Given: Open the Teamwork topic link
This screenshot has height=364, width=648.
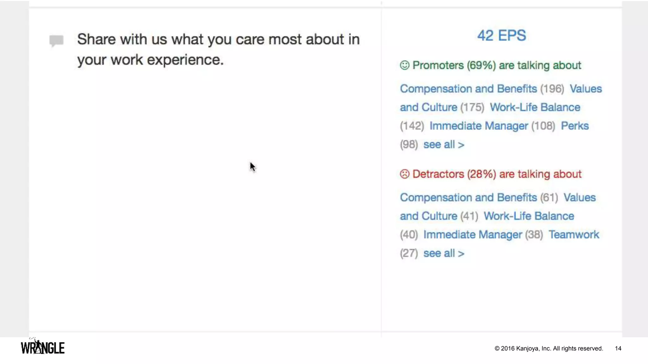Looking at the screenshot, I should click(574, 235).
